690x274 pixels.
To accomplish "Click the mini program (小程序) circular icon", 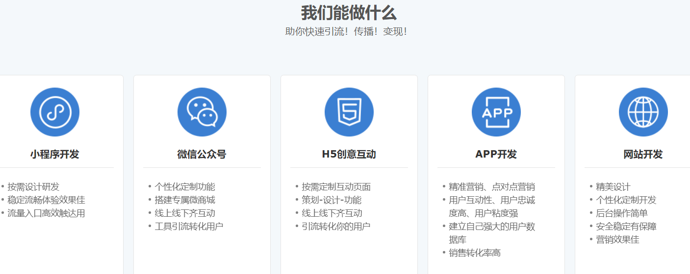I will (55, 112).
